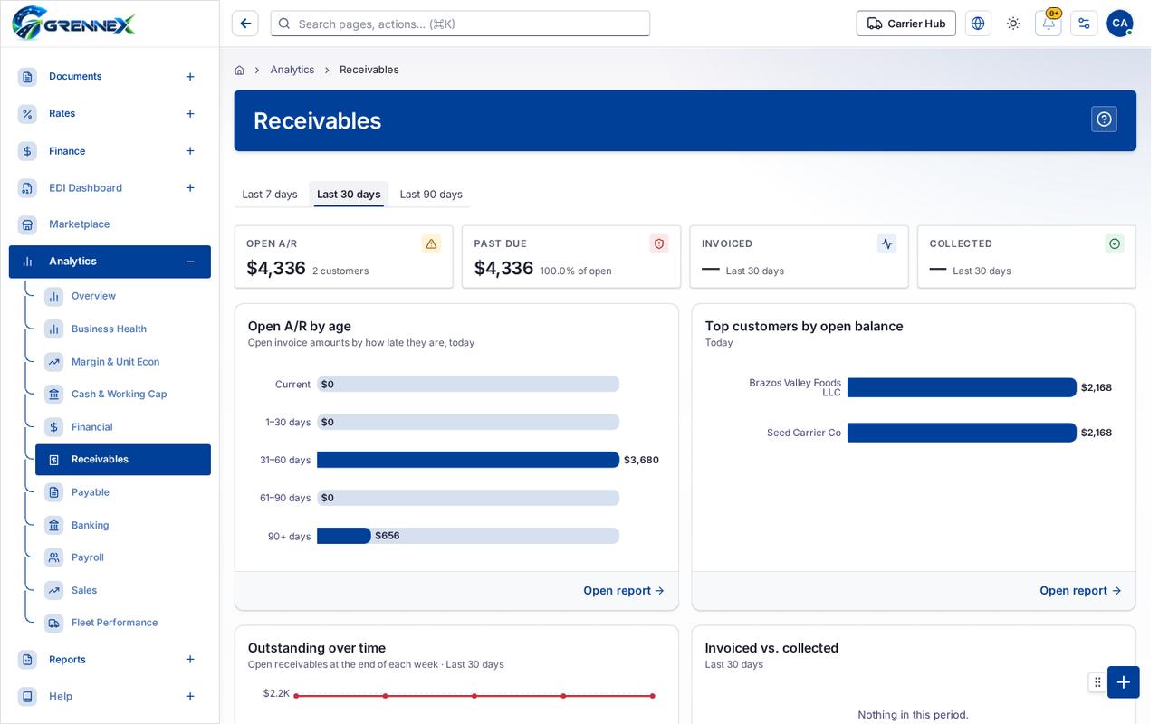Image resolution: width=1159 pixels, height=724 pixels.
Task: Click the Open A/R warning icon
Action: point(431,243)
